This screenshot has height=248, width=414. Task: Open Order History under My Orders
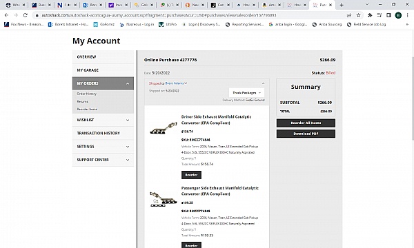point(87,94)
